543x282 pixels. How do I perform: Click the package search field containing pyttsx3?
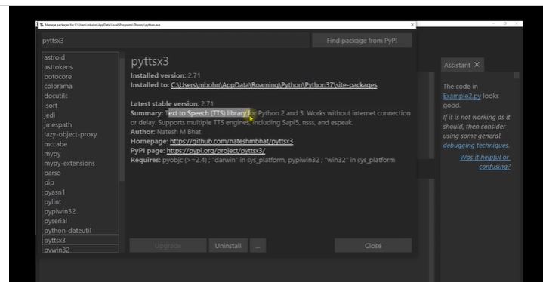pos(175,41)
